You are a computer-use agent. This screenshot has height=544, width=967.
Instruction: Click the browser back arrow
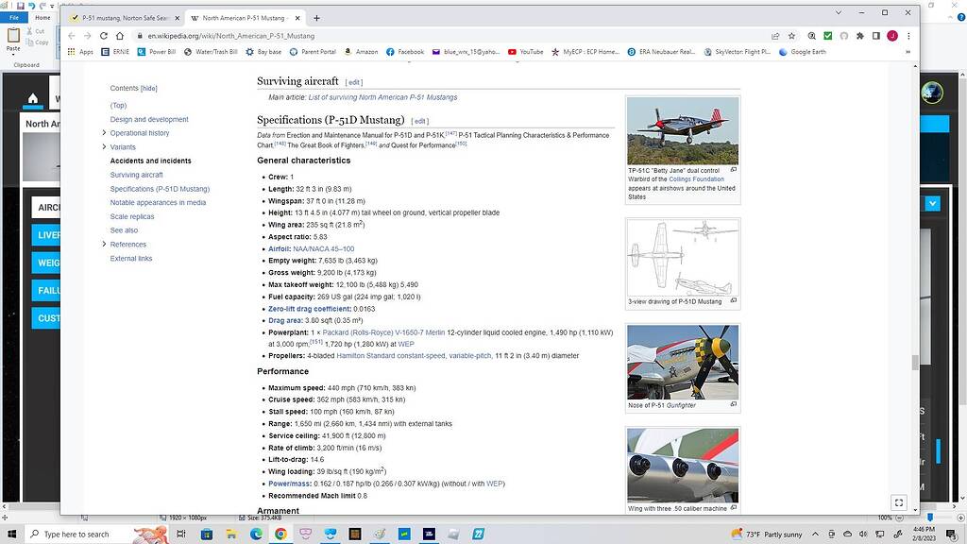[x=71, y=36]
